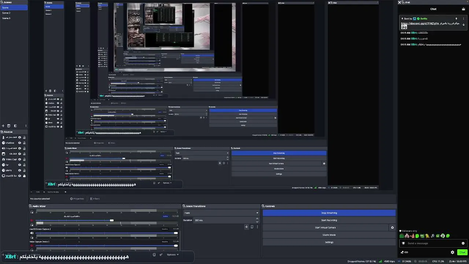Screen dimensions: 469x264
Task: Click Start Recording button
Action: click(x=329, y=220)
